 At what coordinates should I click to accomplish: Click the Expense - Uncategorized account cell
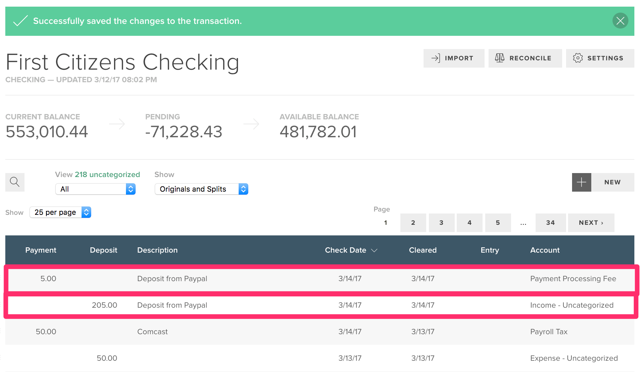[x=574, y=358]
